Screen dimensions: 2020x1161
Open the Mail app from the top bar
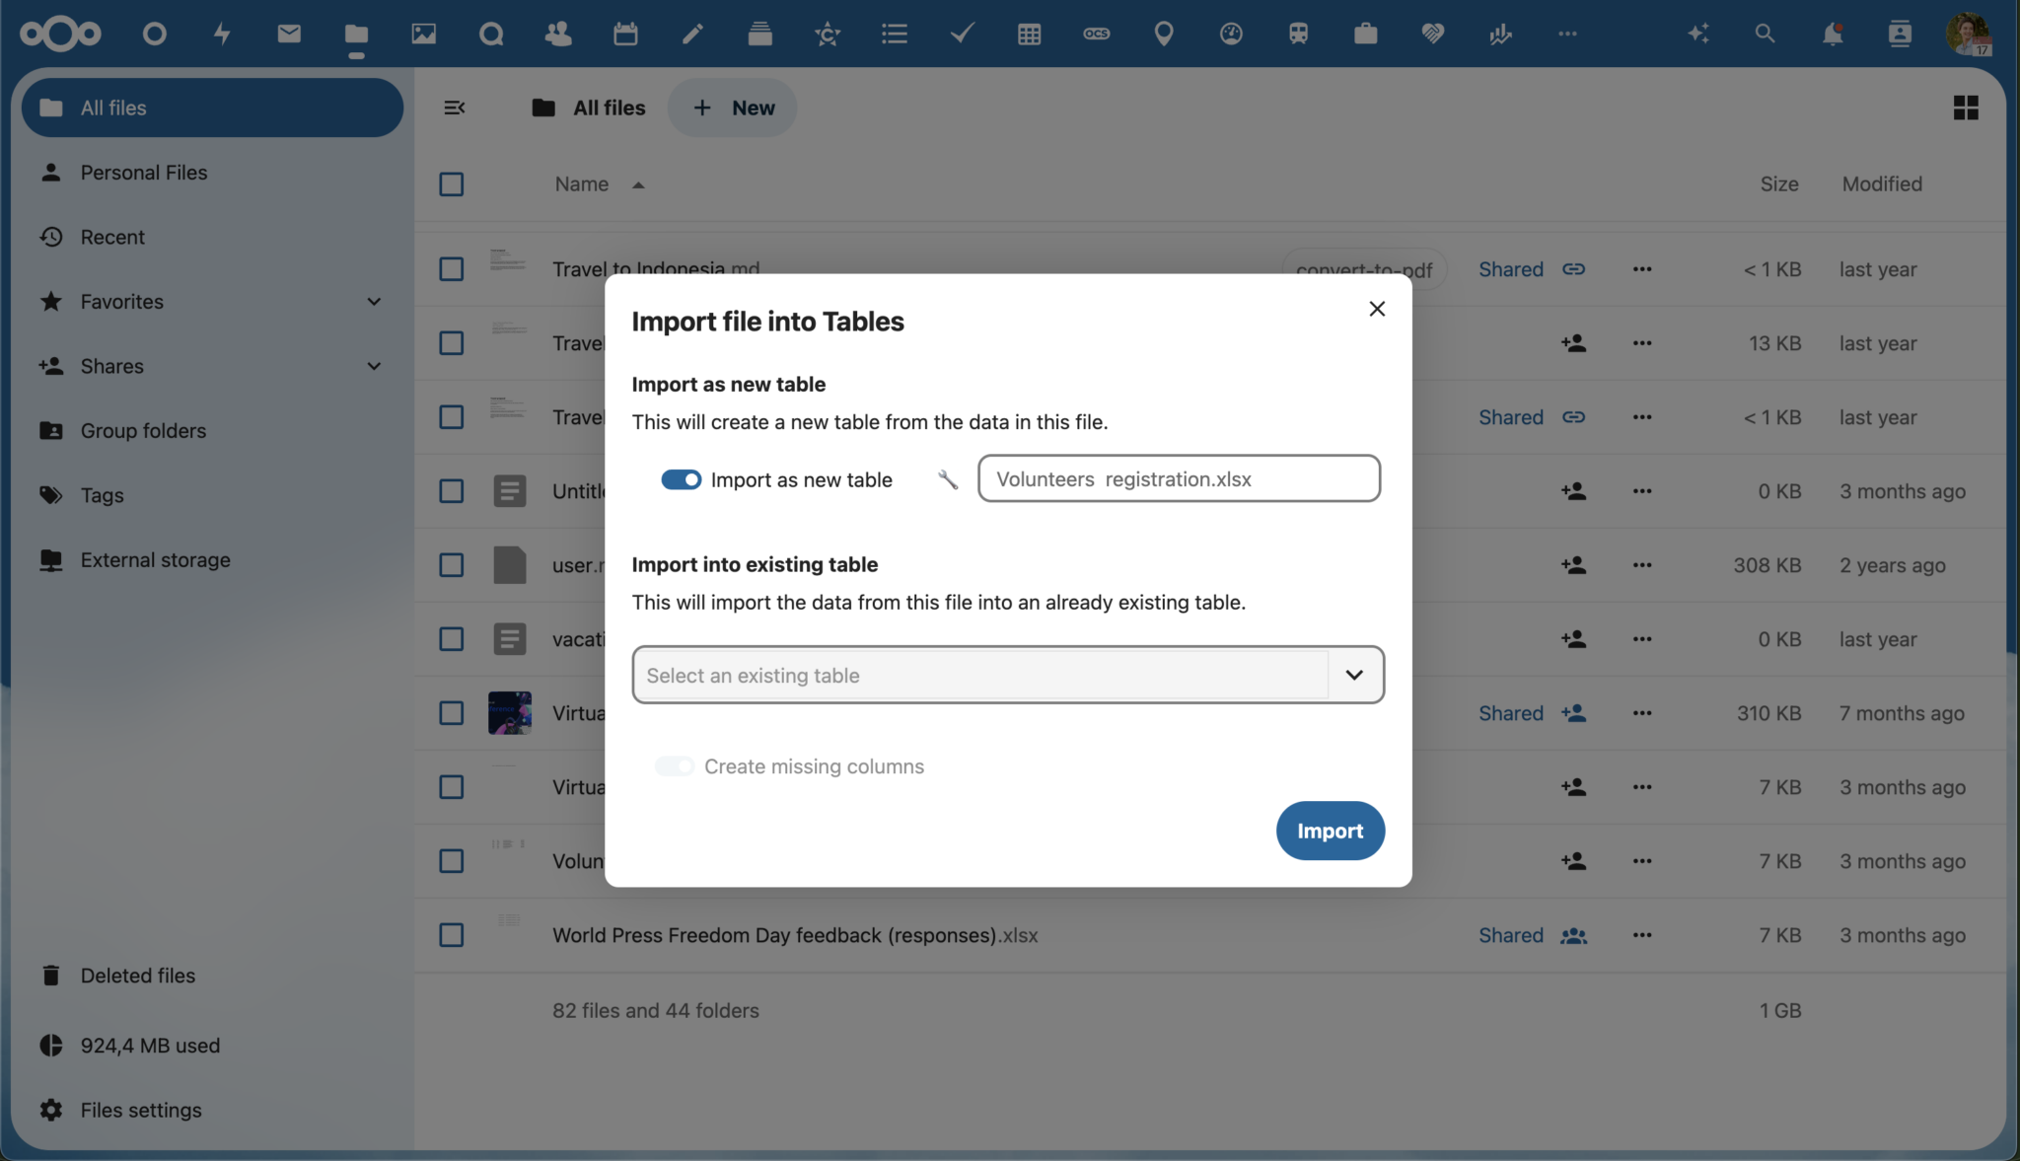(288, 33)
